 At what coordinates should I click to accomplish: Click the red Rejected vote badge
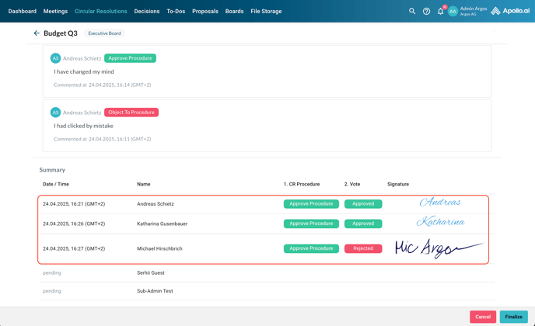pyautogui.click(x=363, y=248)
